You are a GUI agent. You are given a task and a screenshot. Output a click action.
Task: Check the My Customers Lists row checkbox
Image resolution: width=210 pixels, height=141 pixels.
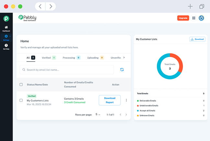(x=21, y=100)
